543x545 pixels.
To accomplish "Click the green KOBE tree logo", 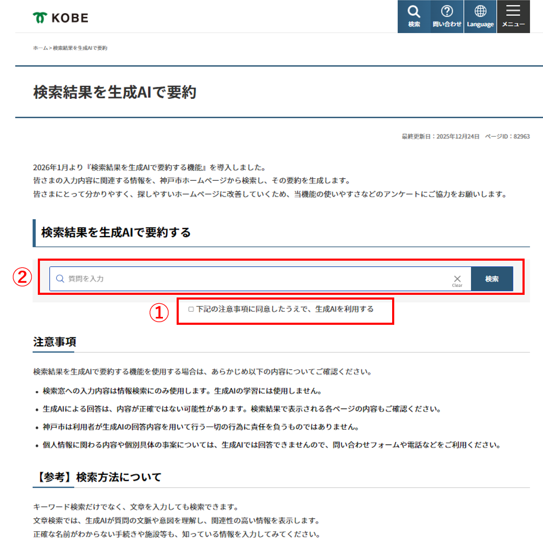I will [39, 16].
